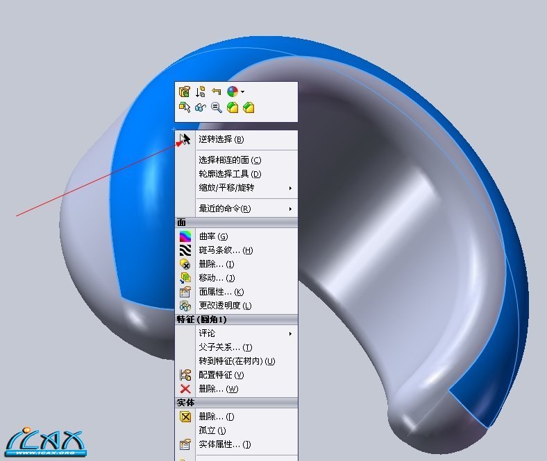The width and height of the screenshot is (547, 461).
Task: Click the 更改透明度 (L) transparency icon
Action: (185, 306)
